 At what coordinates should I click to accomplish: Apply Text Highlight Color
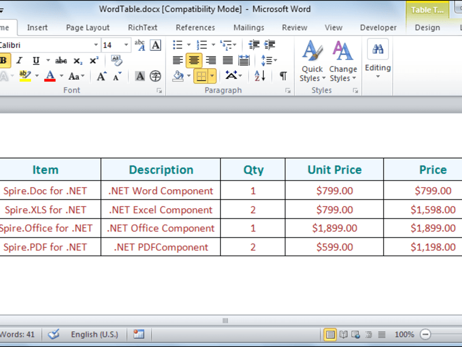click(x=25, y=76)
